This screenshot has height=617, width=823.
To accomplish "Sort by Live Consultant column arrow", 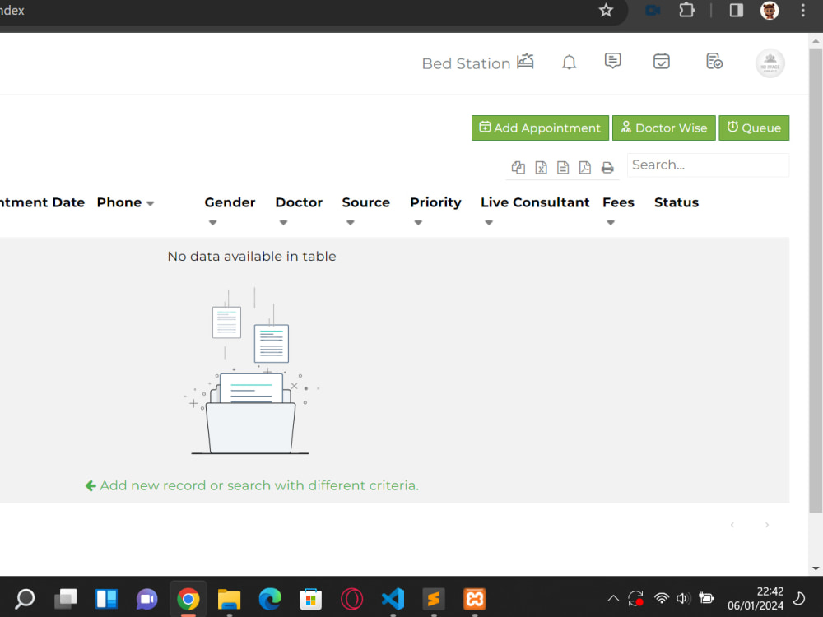I will click(489, 223).
